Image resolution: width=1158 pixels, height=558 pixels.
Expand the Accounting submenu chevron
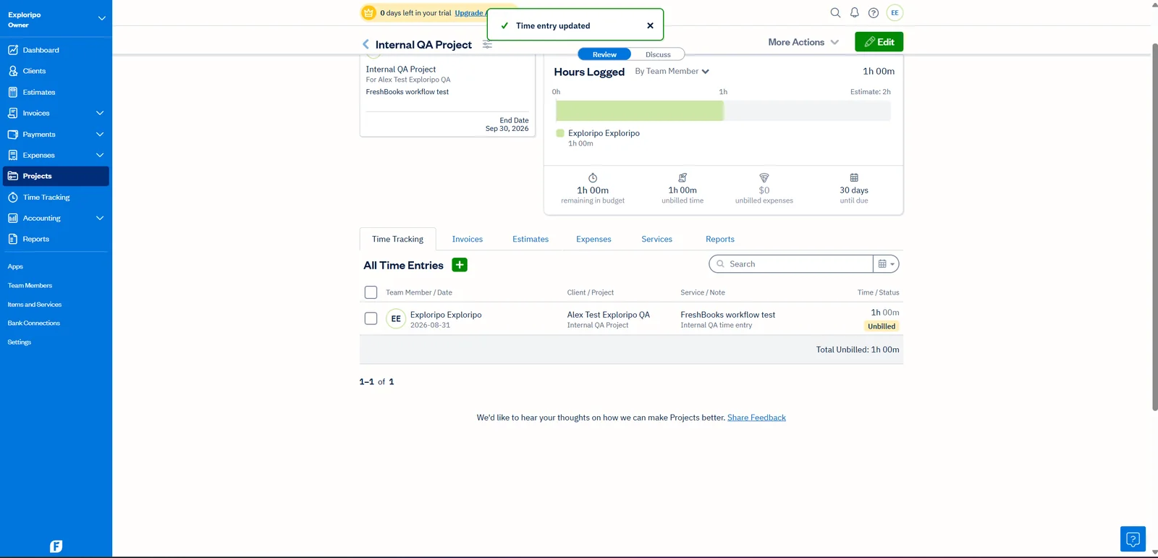click(x=100, y=218)
